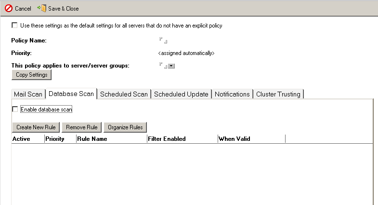Open the Scheduled Scan tab
Image resolution: width=378 pixels, height=205 pixels.
click(124, 94)
